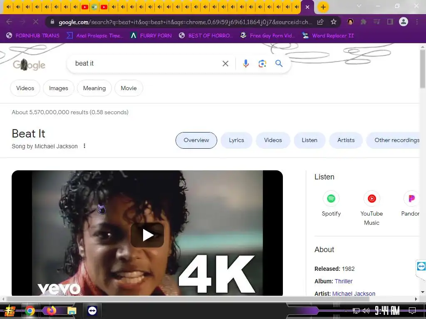The image size is (426, 319).
Task: Open the BEST OF HORRO... bookmark
Action: tap(206, 36)
